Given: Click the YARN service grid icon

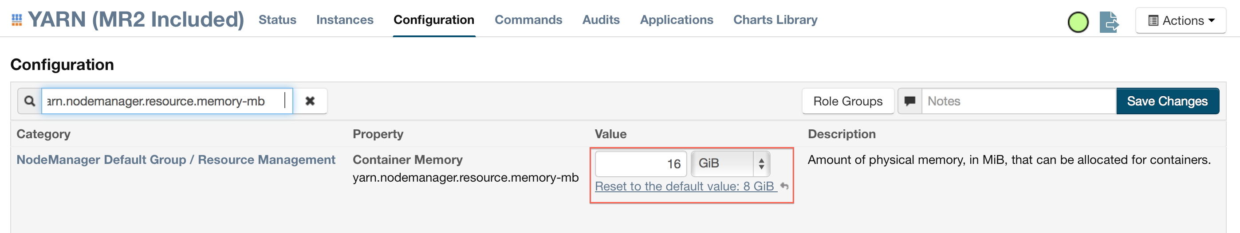Looking at the screenshot, I should tap(17, 19).
